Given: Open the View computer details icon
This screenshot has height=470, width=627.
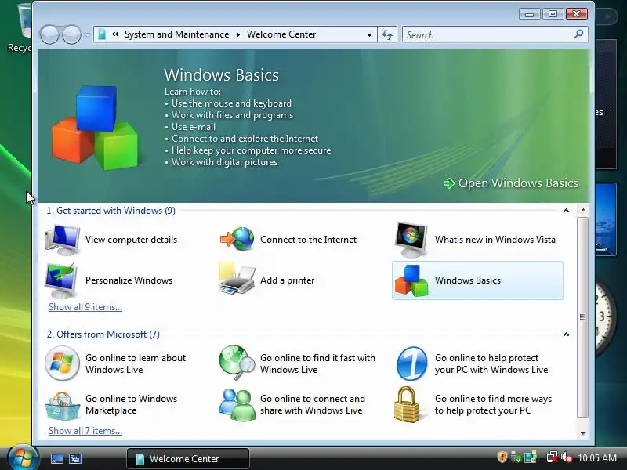Looking at the screenshot, I should click(x=62, y=240).
